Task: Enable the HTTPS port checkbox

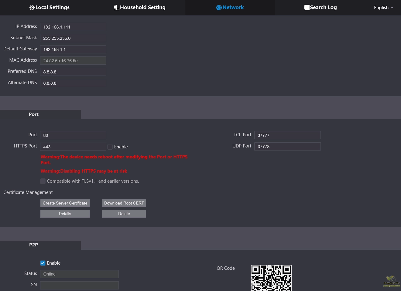Action: pyautogui.click(x=110, y=147)
